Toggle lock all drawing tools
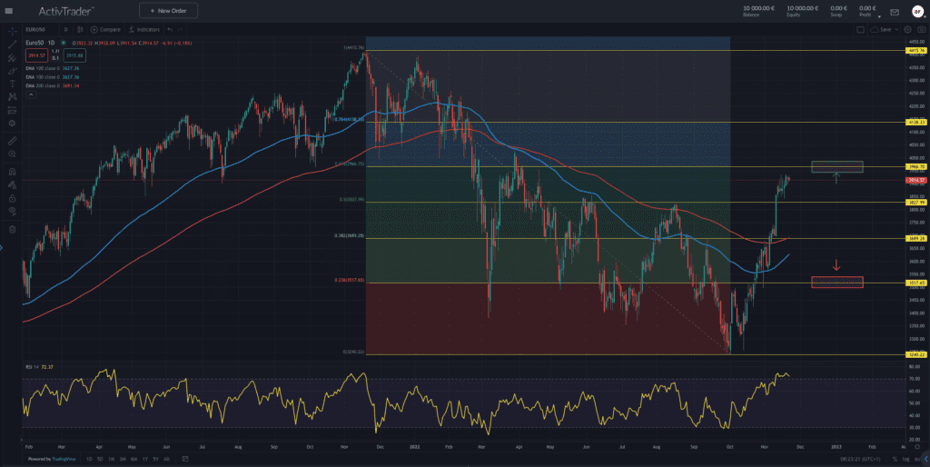Screen dimensions: 930x467 12,198
